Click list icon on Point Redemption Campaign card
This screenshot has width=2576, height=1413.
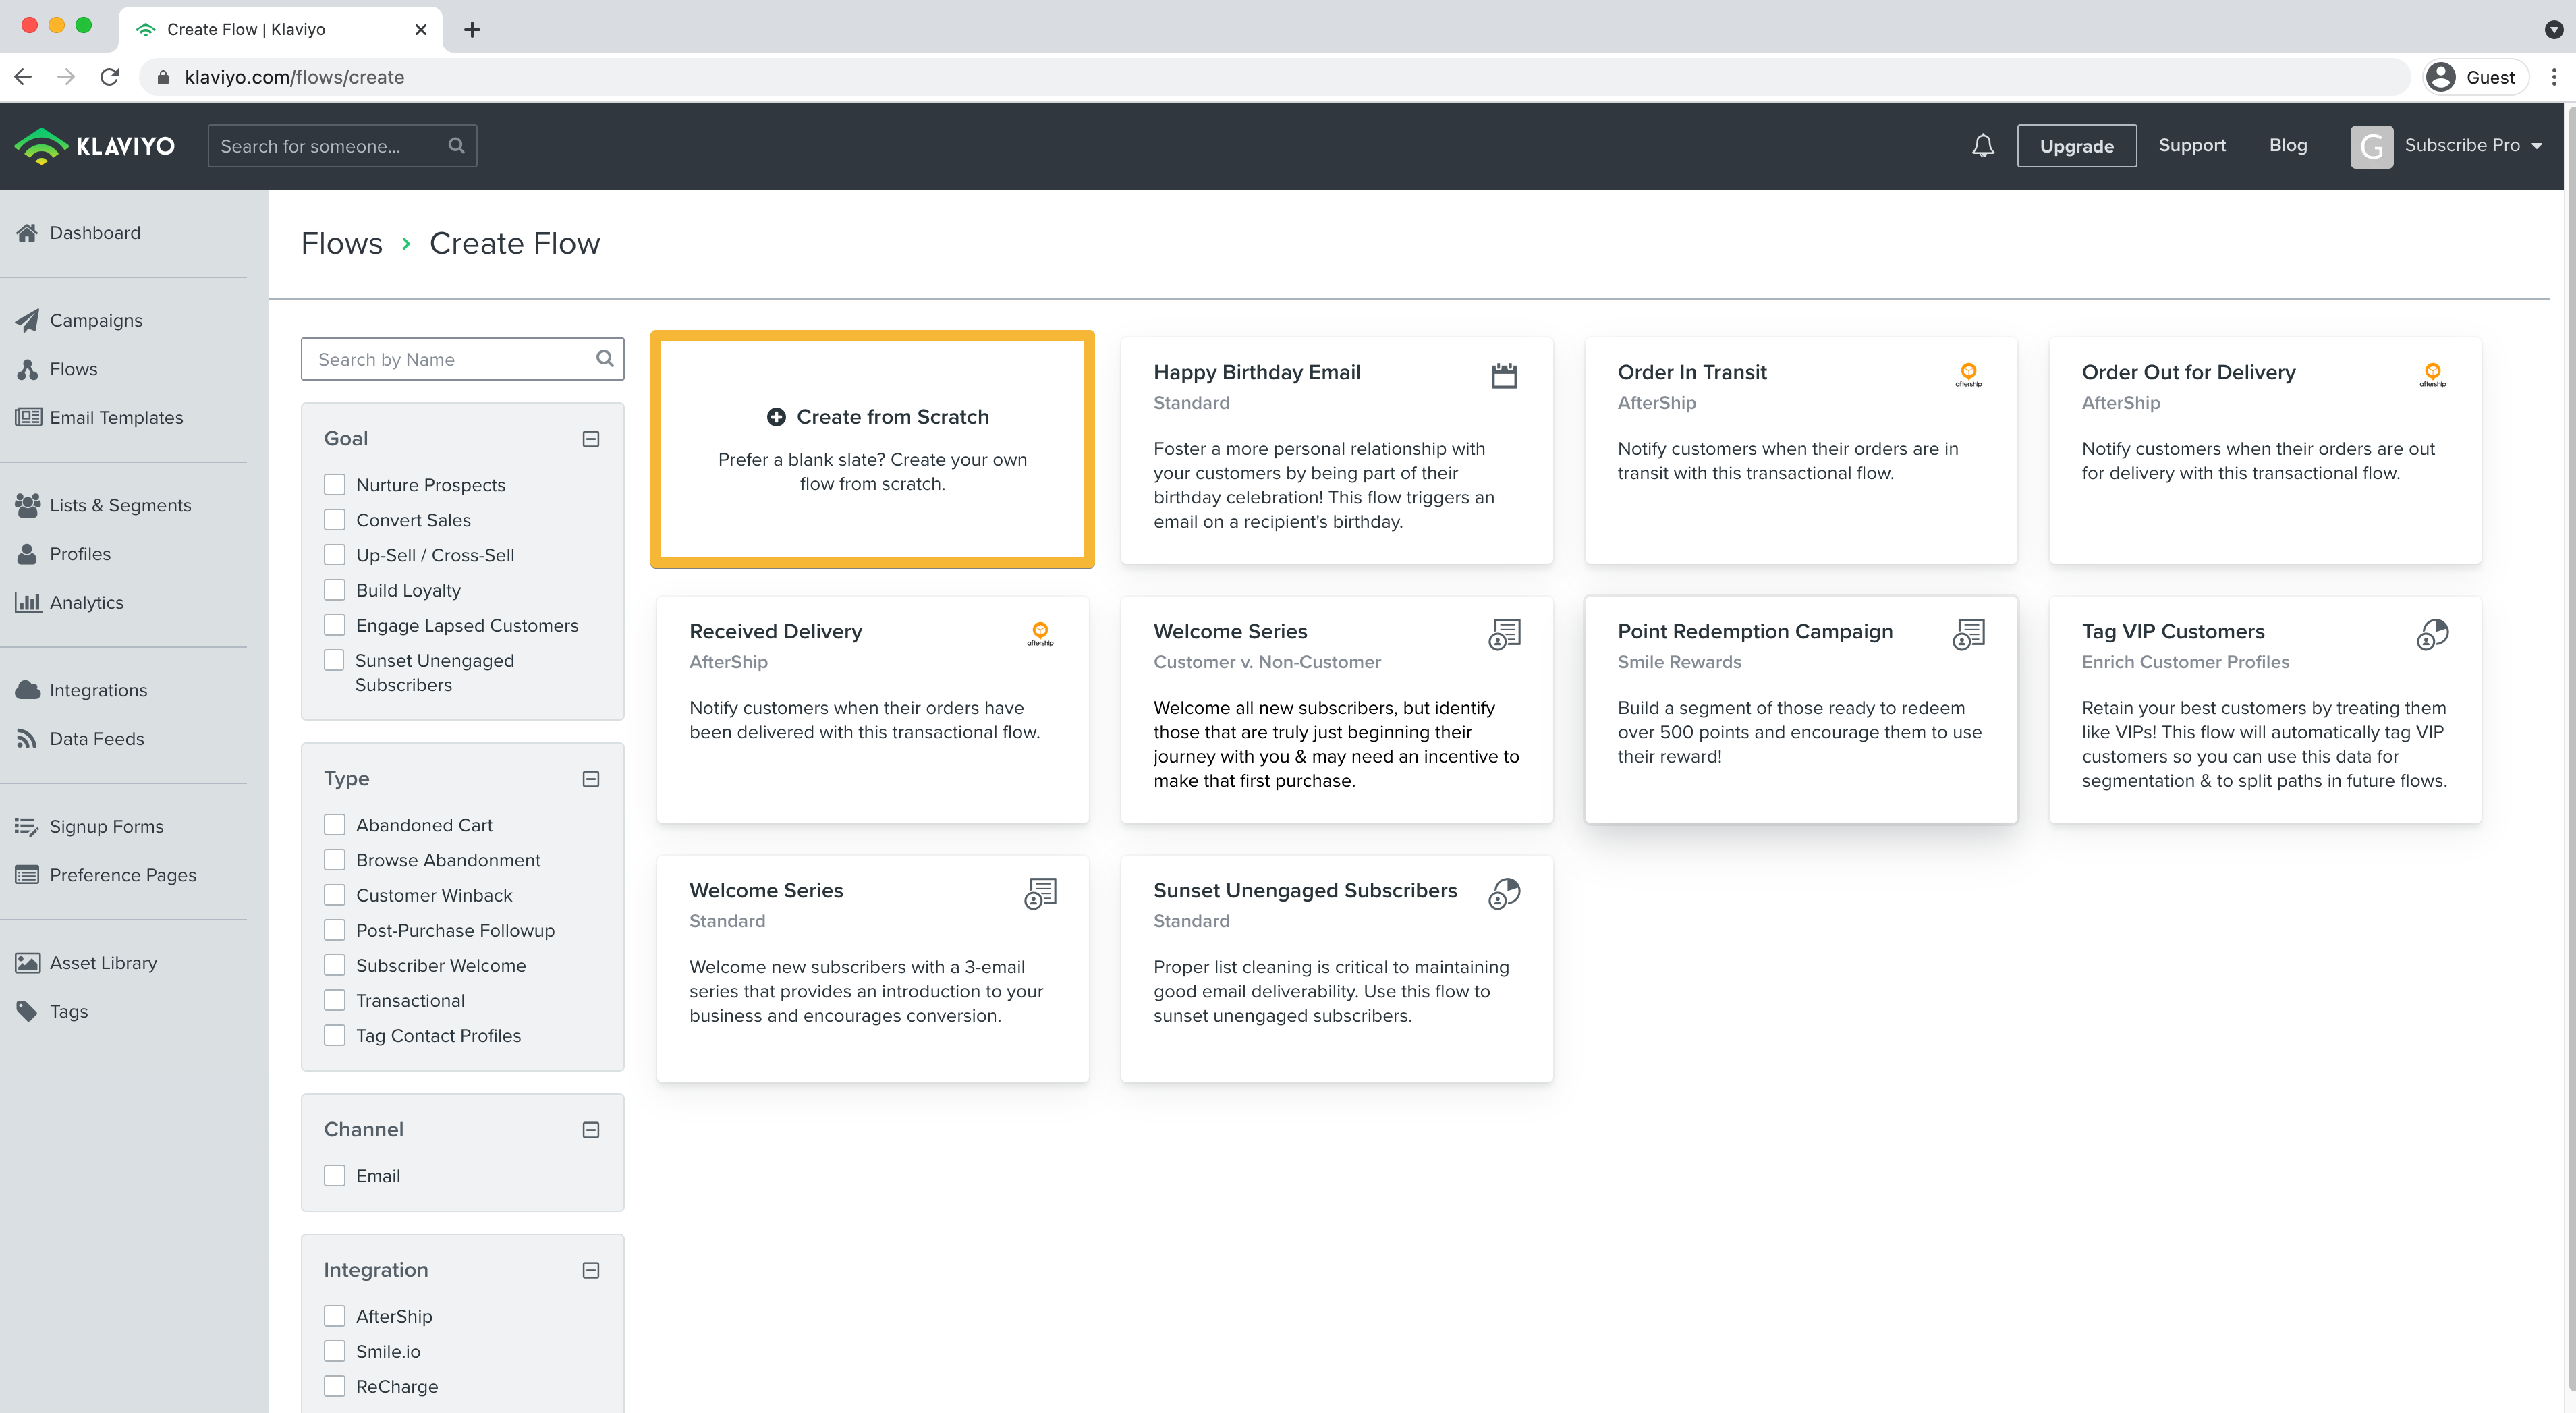pyautogui.click(x=1968, y=634)
